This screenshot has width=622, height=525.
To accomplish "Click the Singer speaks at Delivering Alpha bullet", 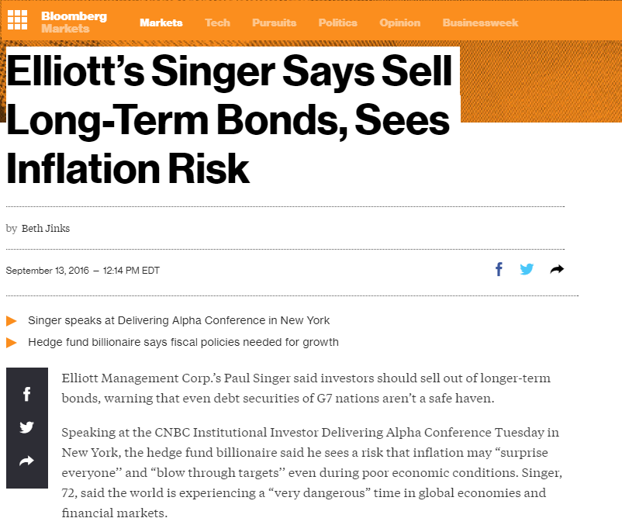I will coord(179,320).
